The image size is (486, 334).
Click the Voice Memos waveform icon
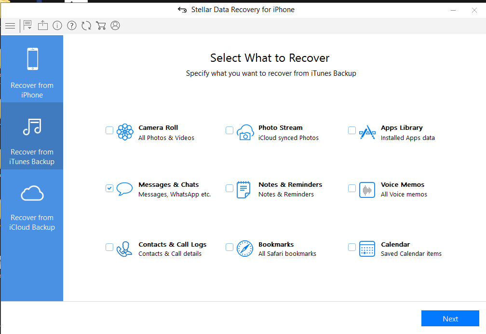(367, 190)
